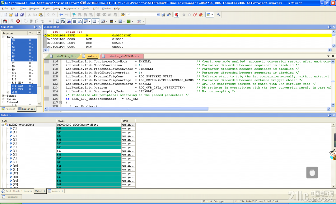Open the Serial Windows dropdown arrow
The height and width of the screenshot is (204, 336).
107,21
